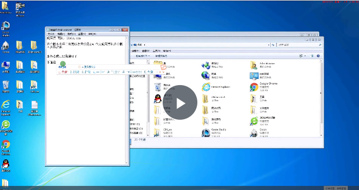This screenshot has height=190, width=359.
Task: Open the Cocos Studio desktop shortcut
Action: (6, 29)
